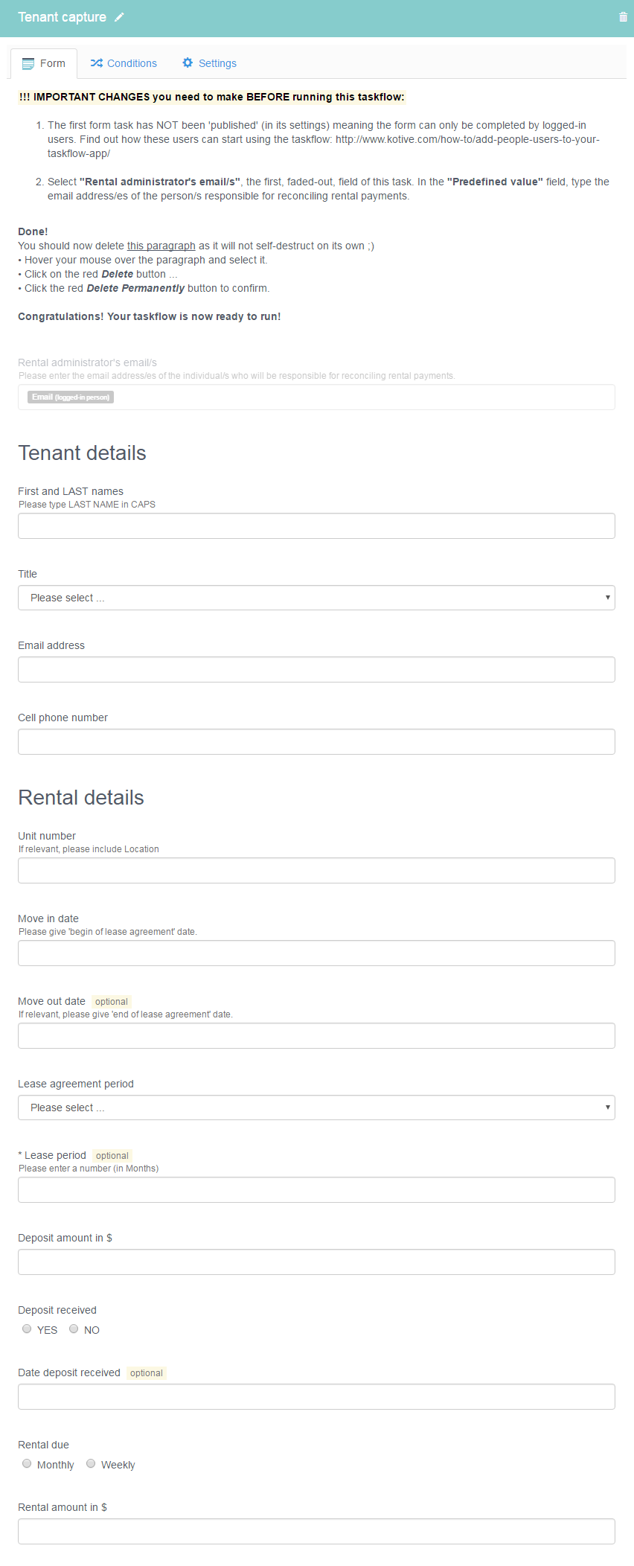Open the Title dropdown

pos(316,598)
